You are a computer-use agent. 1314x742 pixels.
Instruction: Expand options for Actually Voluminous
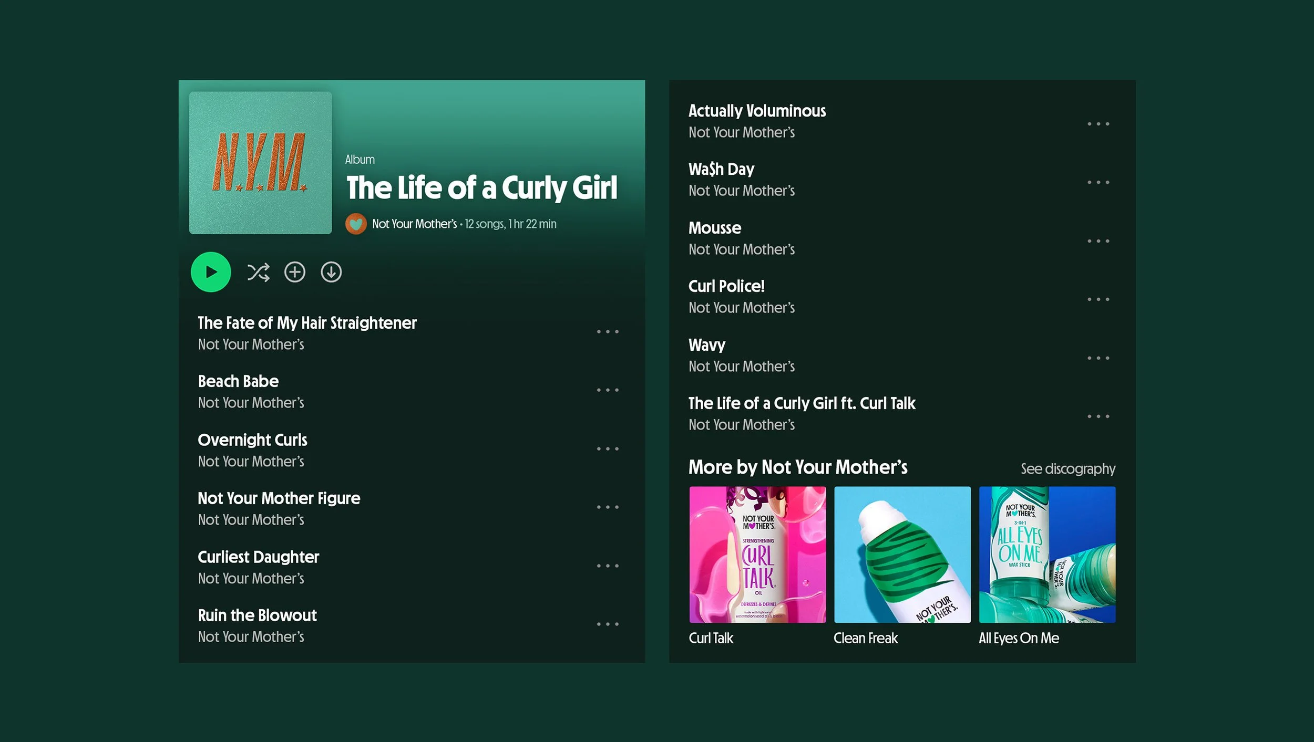click(x=1099, y=123)
